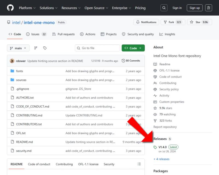This screenshot has height=175, width=219.
Task: View the 323 forks list
Action: point(166,120)
